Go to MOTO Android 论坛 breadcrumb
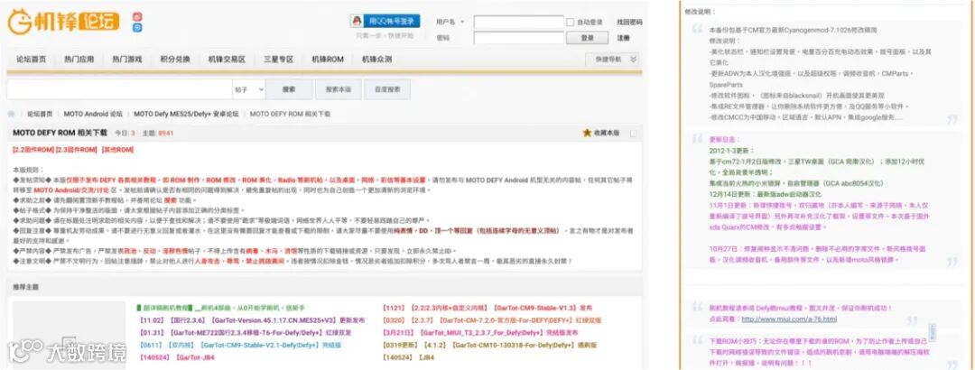 tap(93, 115)
